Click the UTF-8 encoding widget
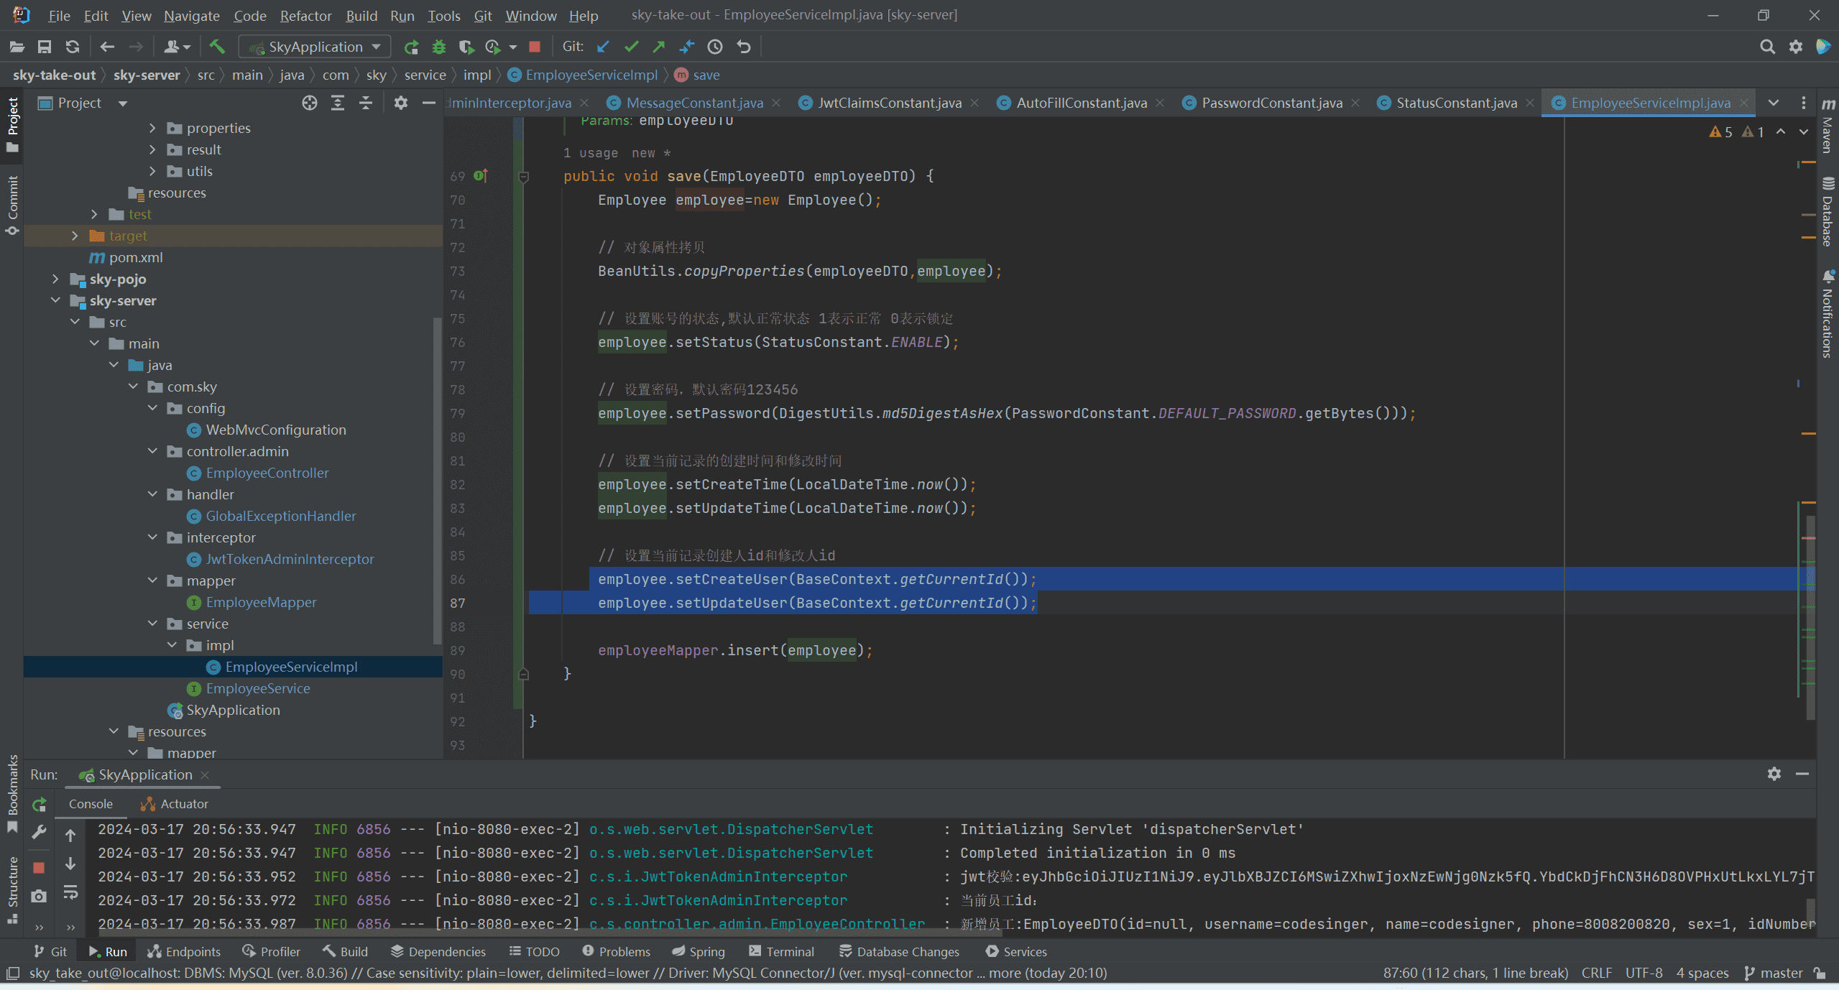Image resolution: width=1839 pixels, height=990 pixels. coord(1644,973)
